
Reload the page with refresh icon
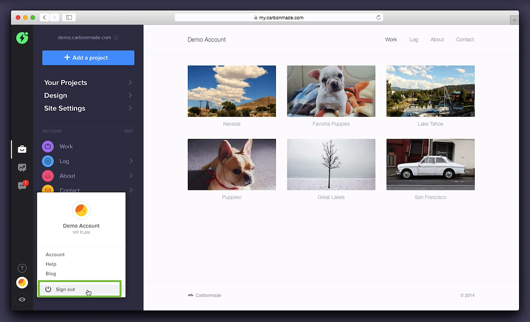pyautogui.click(x=378, y=17)
